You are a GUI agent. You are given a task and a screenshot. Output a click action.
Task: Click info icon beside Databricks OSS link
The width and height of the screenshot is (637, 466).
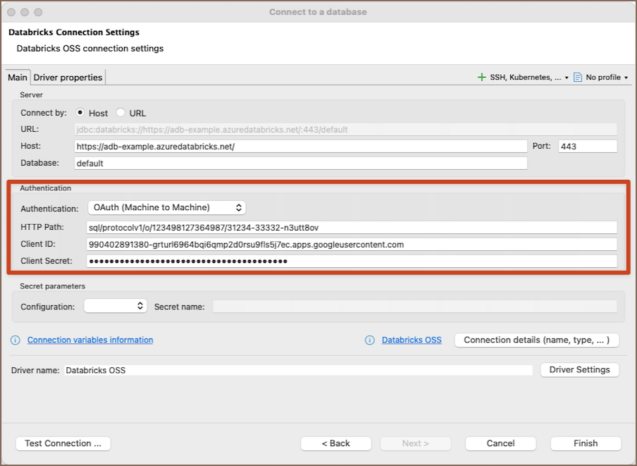coord(370,341)
